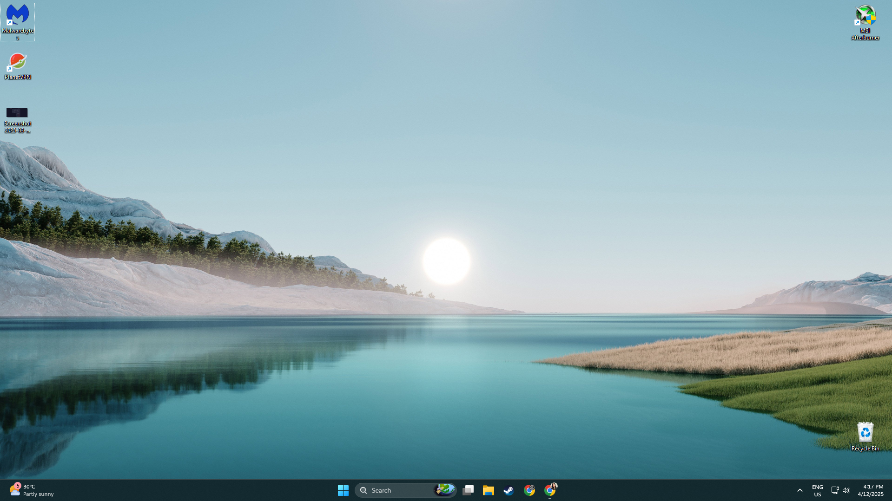Switch to running Chrome with profile photo
Viewport: 892px width, 501px height.
pyautogui.click(x=550, y=490)
